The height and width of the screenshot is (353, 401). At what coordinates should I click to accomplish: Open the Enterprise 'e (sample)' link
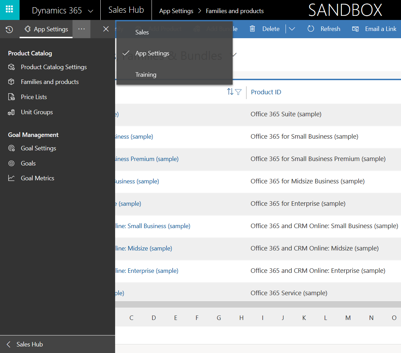tap(128, 203)
